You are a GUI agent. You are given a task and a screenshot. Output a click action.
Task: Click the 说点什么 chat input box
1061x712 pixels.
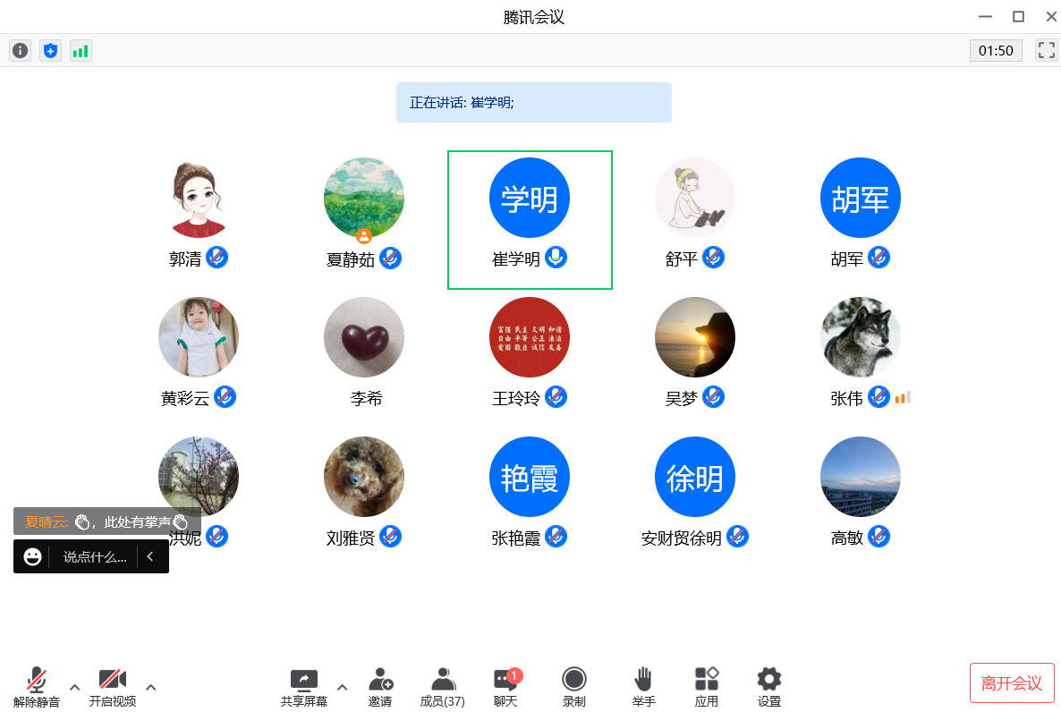pos(95,557)
